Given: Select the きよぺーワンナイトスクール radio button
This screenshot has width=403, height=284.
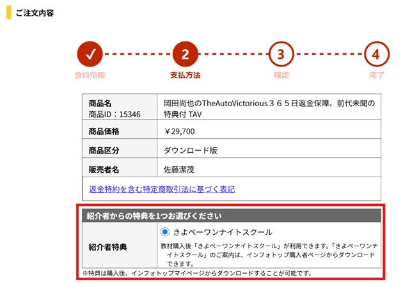Looking at the screenshot, I should (165, 232).
